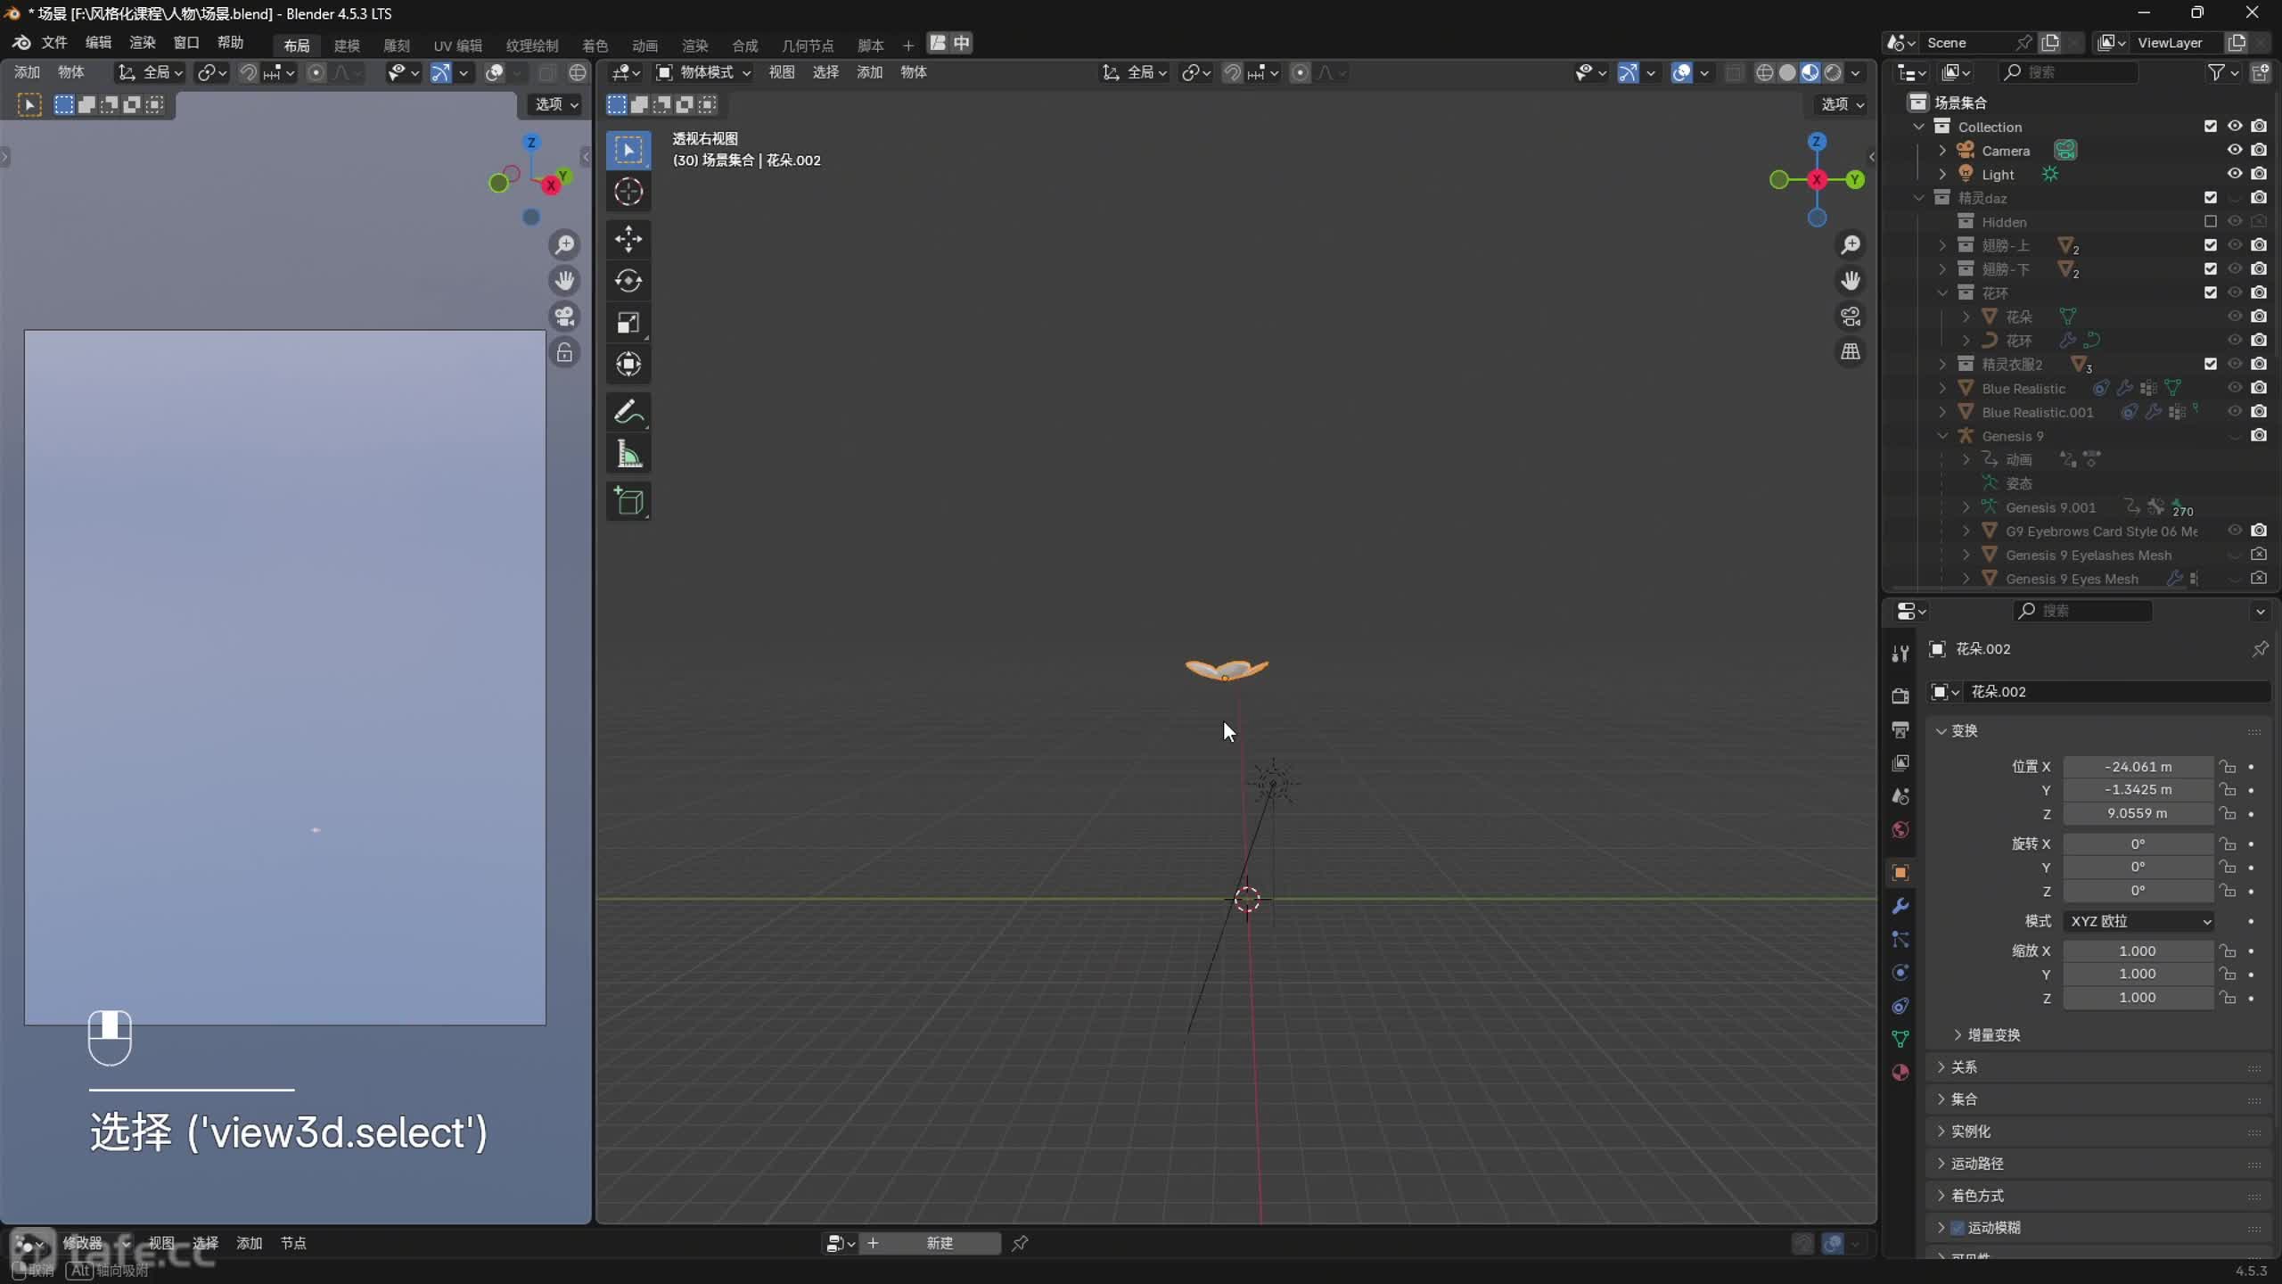This screenshot has height=1284, width=2282.
Task: Uncheck the 花环 collection checkbox
Action: [2210, 292]
